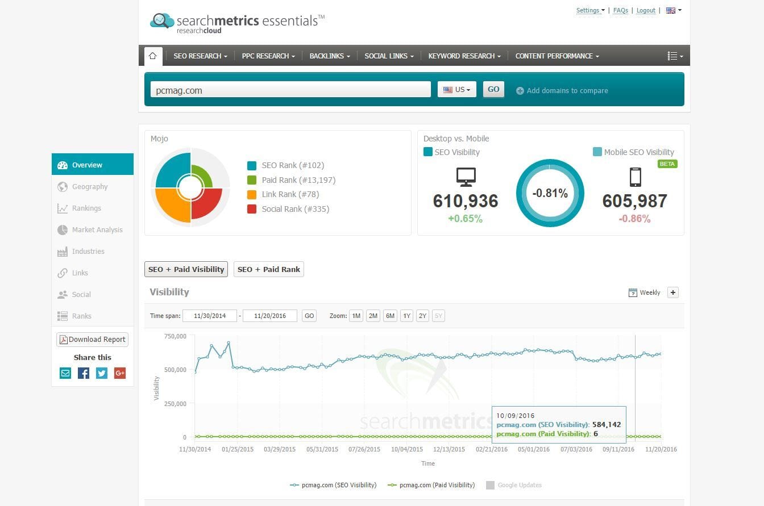
Task: Open the Geography section in the sidebar
Action: click(91, 186)
